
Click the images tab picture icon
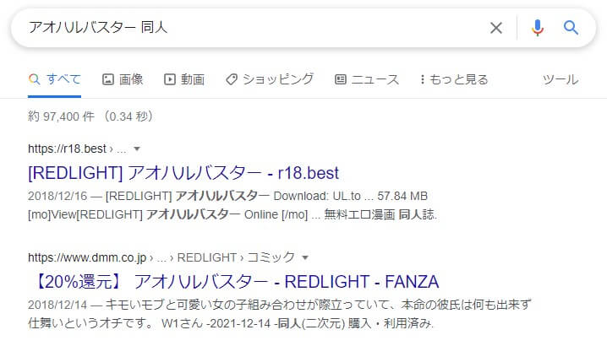(x=107, y=79)
